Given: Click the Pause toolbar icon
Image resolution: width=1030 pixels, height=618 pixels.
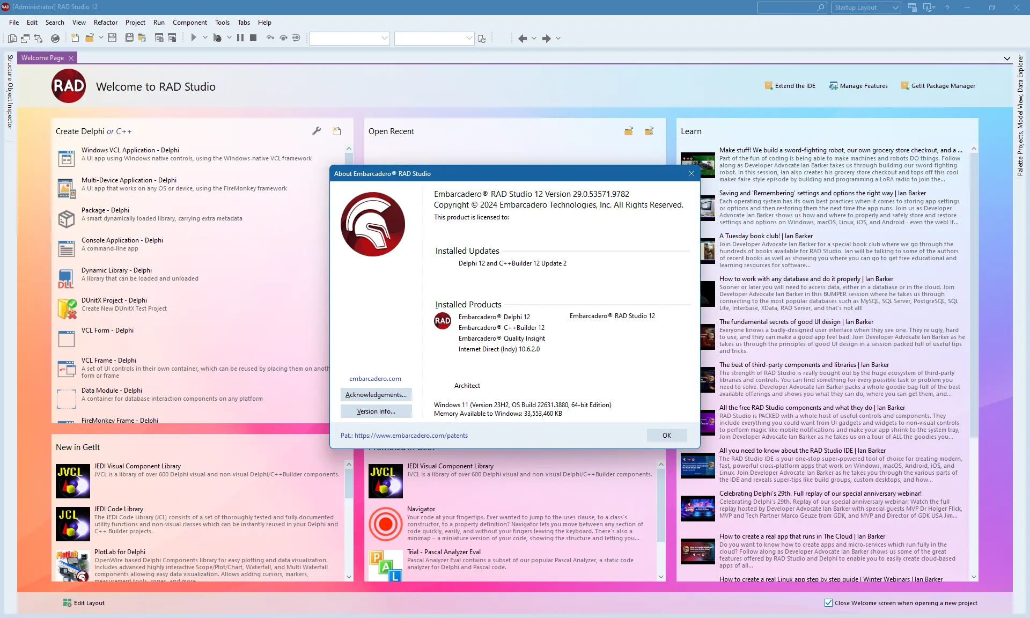Looking at the screenshot, I should tap(240, 38).
